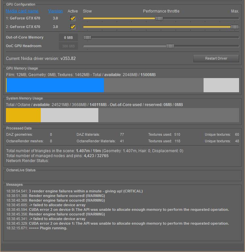Click the '+++++ Plugin running.' message
The image size is (245, 252).
click(x=37, y=228)
